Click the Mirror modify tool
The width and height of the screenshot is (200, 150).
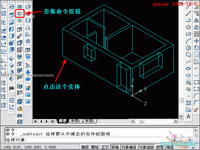(197, 20)
